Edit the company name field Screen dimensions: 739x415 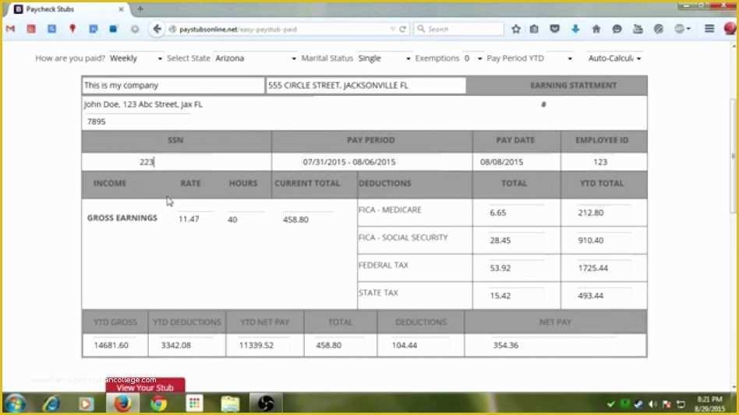click(x=173, y=85)
